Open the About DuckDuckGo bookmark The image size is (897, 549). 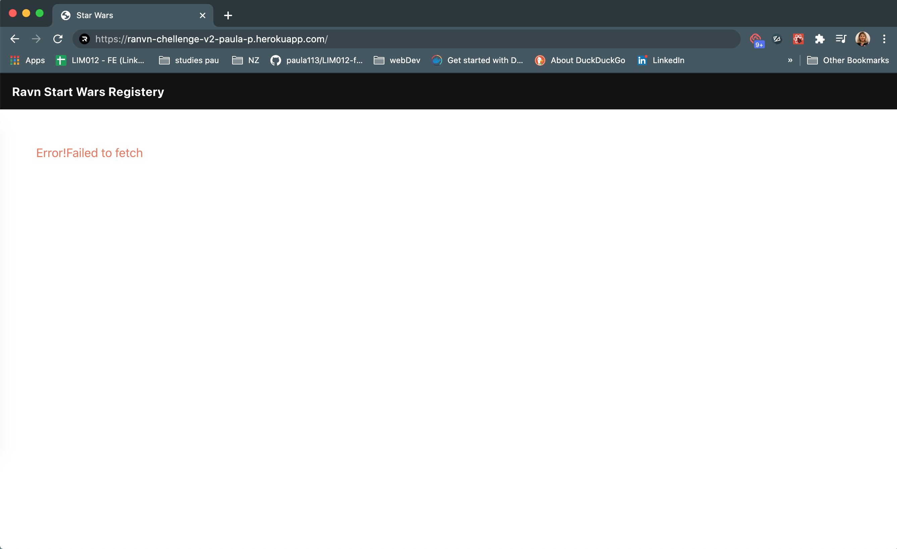(x=580, y=60)
